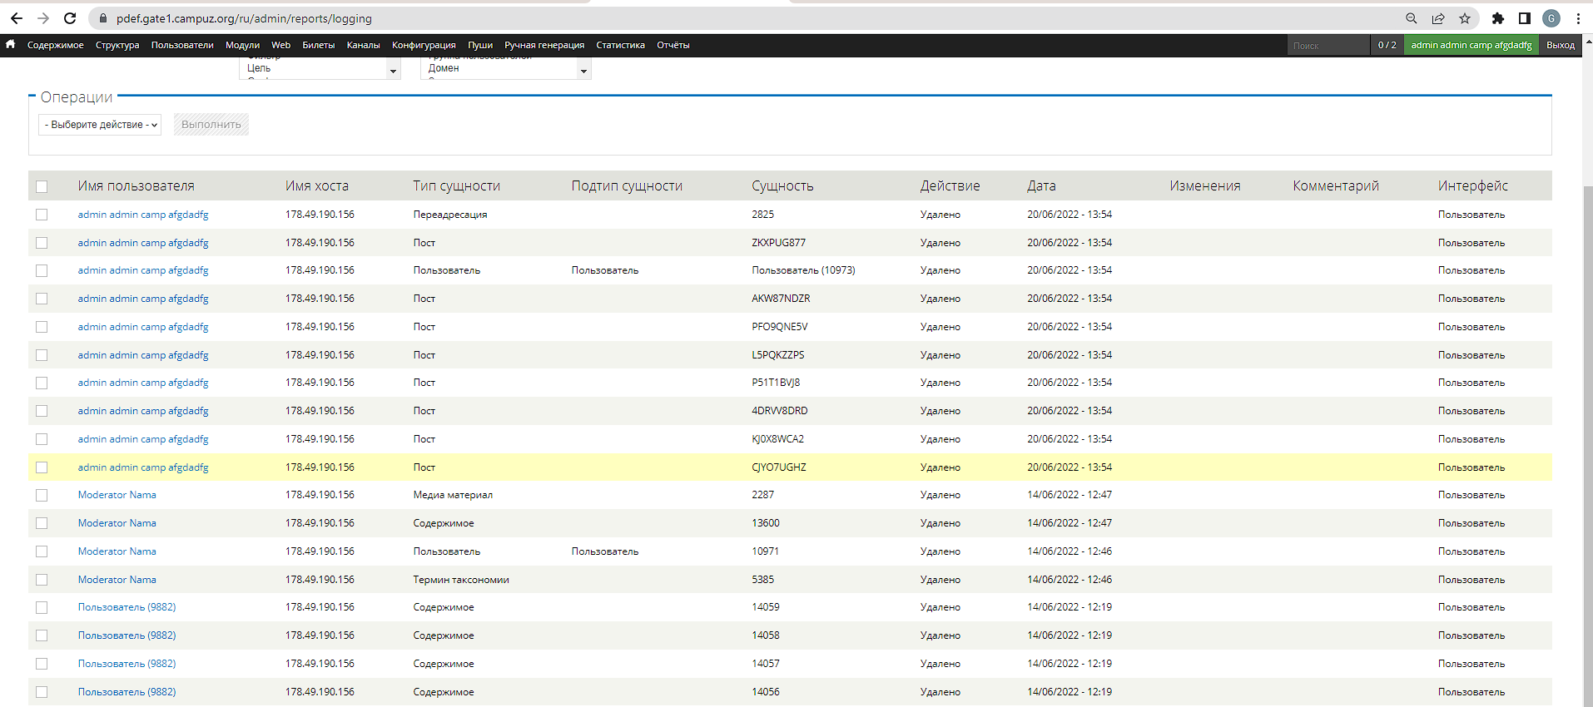The height and width of the screenshot is (707, 1593).
Task: Open browser extensions puzzle icon
Action: click(x=1498, y=18)
